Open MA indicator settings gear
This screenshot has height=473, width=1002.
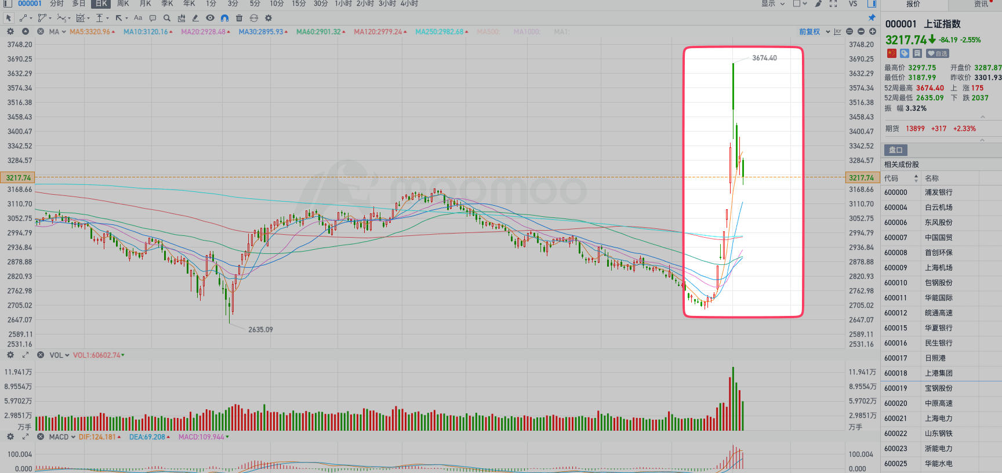[10, 31]
